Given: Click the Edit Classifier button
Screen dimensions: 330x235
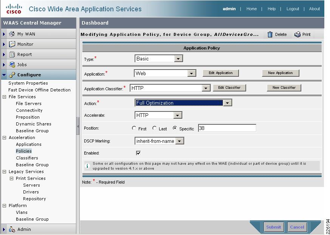Looking at the screenshot, I should pos(229,88).
